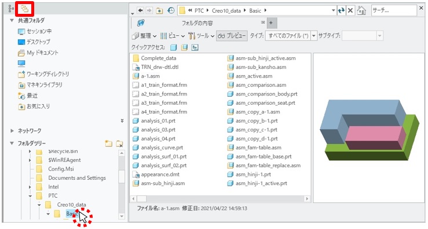Open お気に入り favorites
The image size is (428, 229).
pyautogui.click(x=34, y=106)
